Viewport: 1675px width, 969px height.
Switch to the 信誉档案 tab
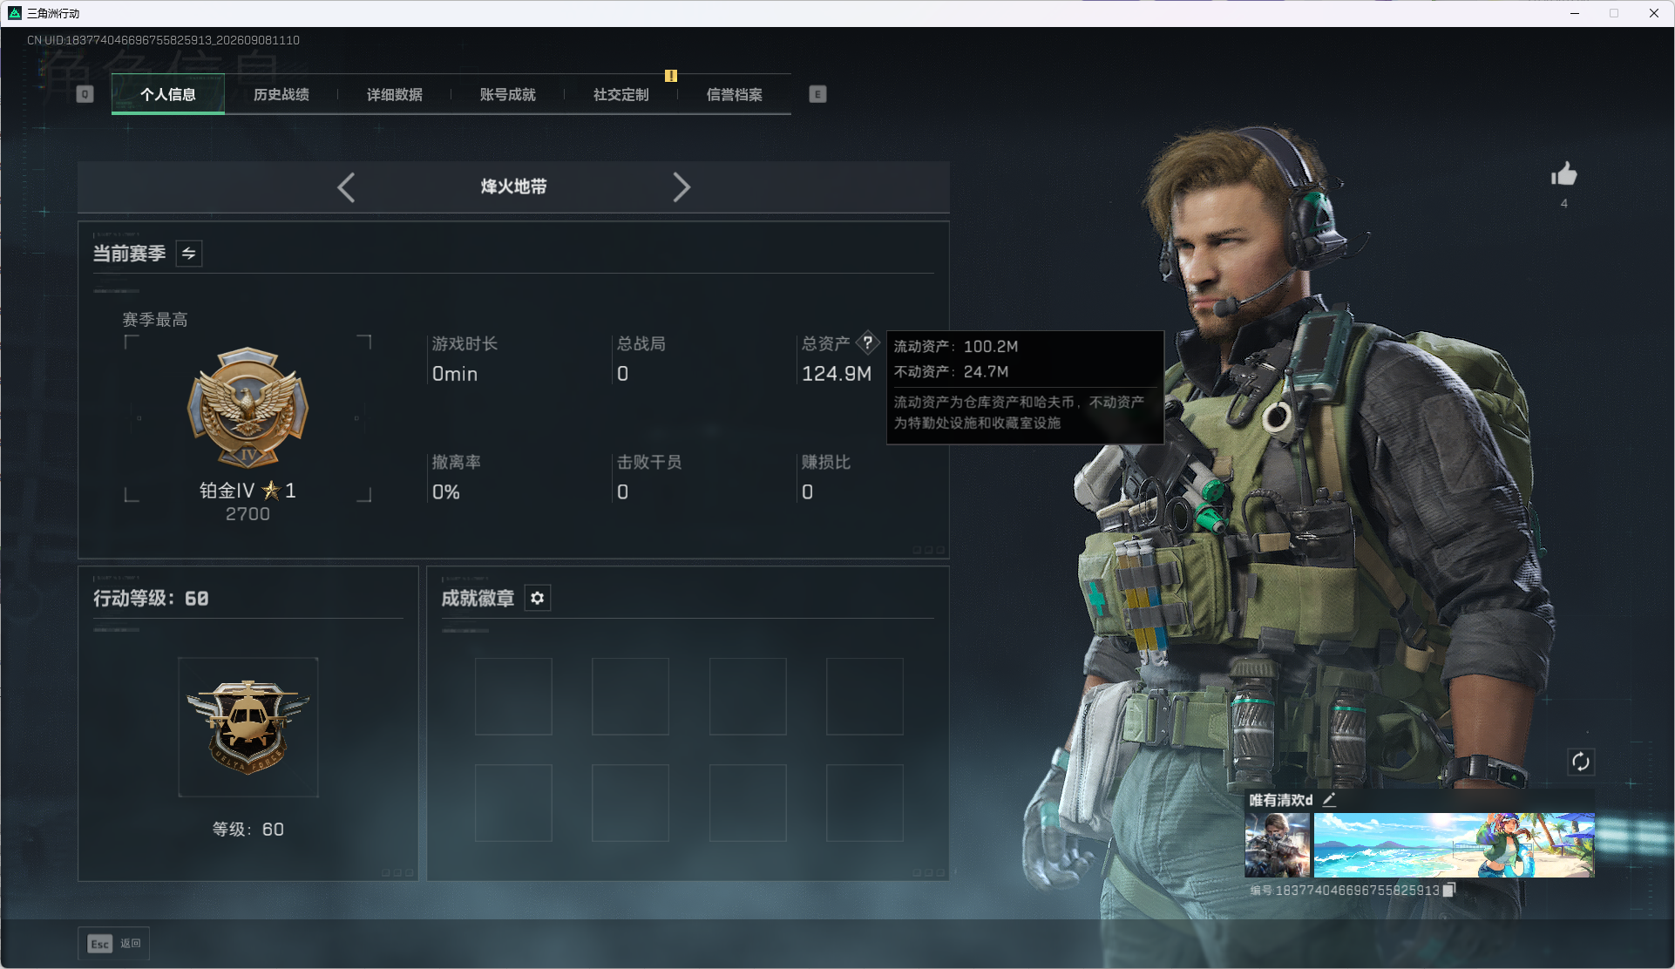point(735,94)
